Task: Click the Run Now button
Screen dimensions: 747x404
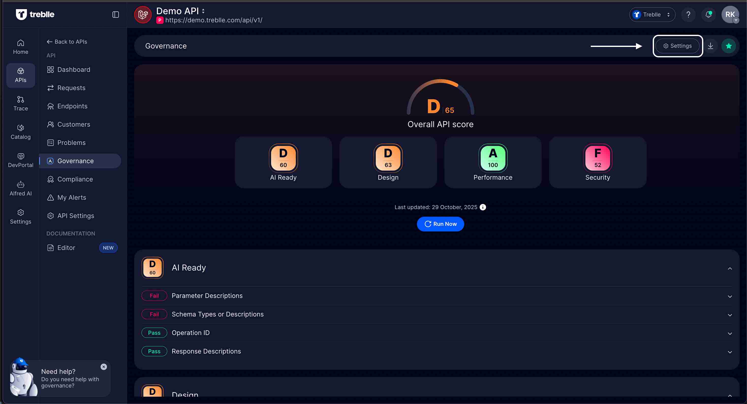Action: [x=440, y=224]
